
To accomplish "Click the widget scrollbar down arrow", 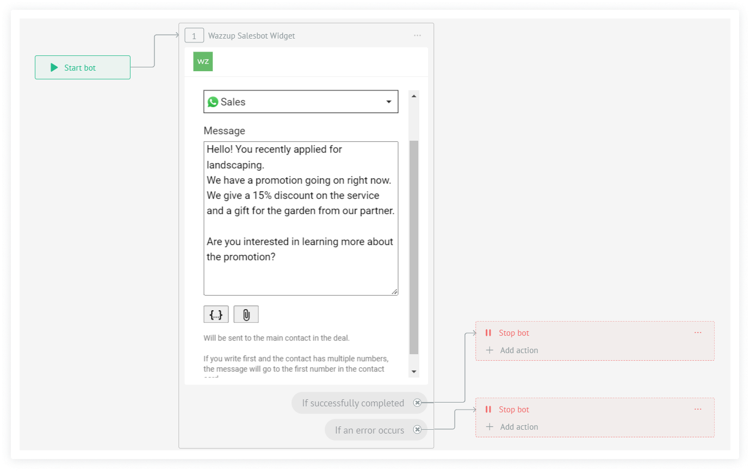I will pos(414,372).
